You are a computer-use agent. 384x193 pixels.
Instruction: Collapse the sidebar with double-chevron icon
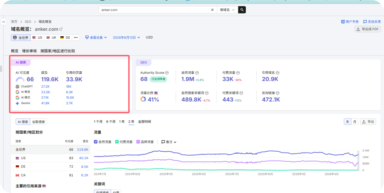4,22
